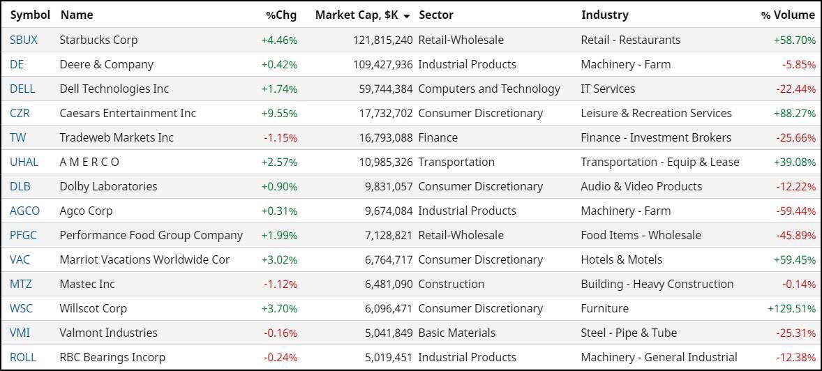Screen dimensions: 822x371
Task: Sort by % Volume column
Action: [787, 15]
